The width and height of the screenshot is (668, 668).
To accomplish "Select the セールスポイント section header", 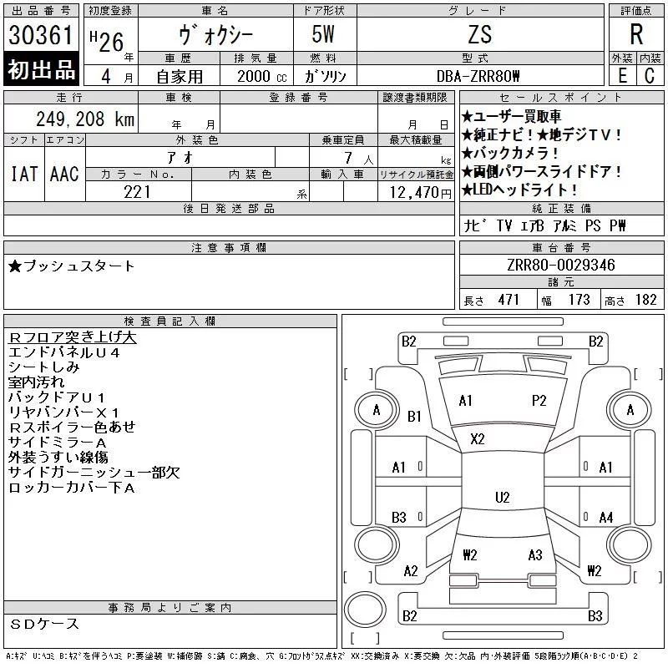I will click(x=561, y=98).
